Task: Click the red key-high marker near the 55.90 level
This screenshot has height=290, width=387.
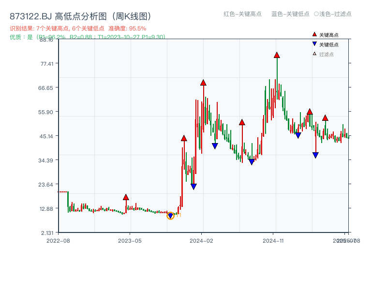Action: coord(309,111)
